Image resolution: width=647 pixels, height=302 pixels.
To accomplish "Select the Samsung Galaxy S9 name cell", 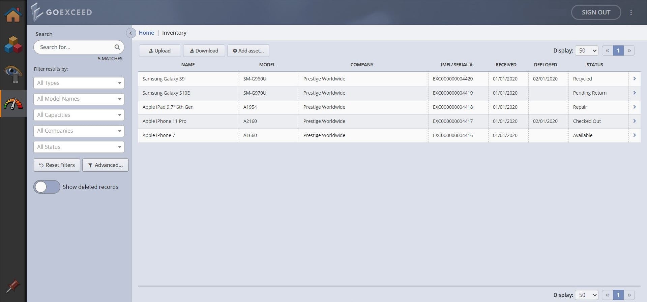I will [188, 78].
